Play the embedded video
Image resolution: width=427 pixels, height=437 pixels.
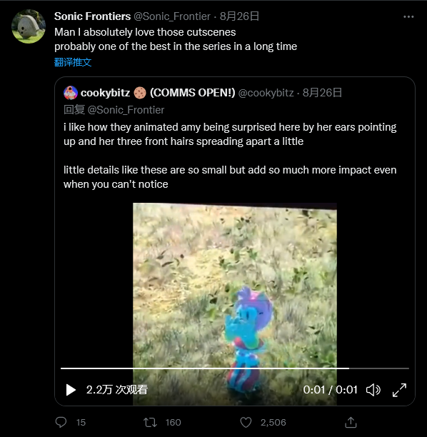click(x=71, y=390)
